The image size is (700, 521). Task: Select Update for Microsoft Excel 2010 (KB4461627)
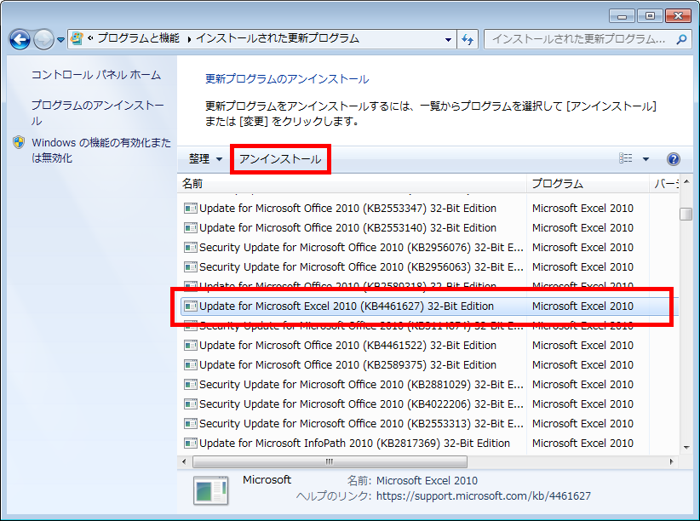tap(429, 306)
